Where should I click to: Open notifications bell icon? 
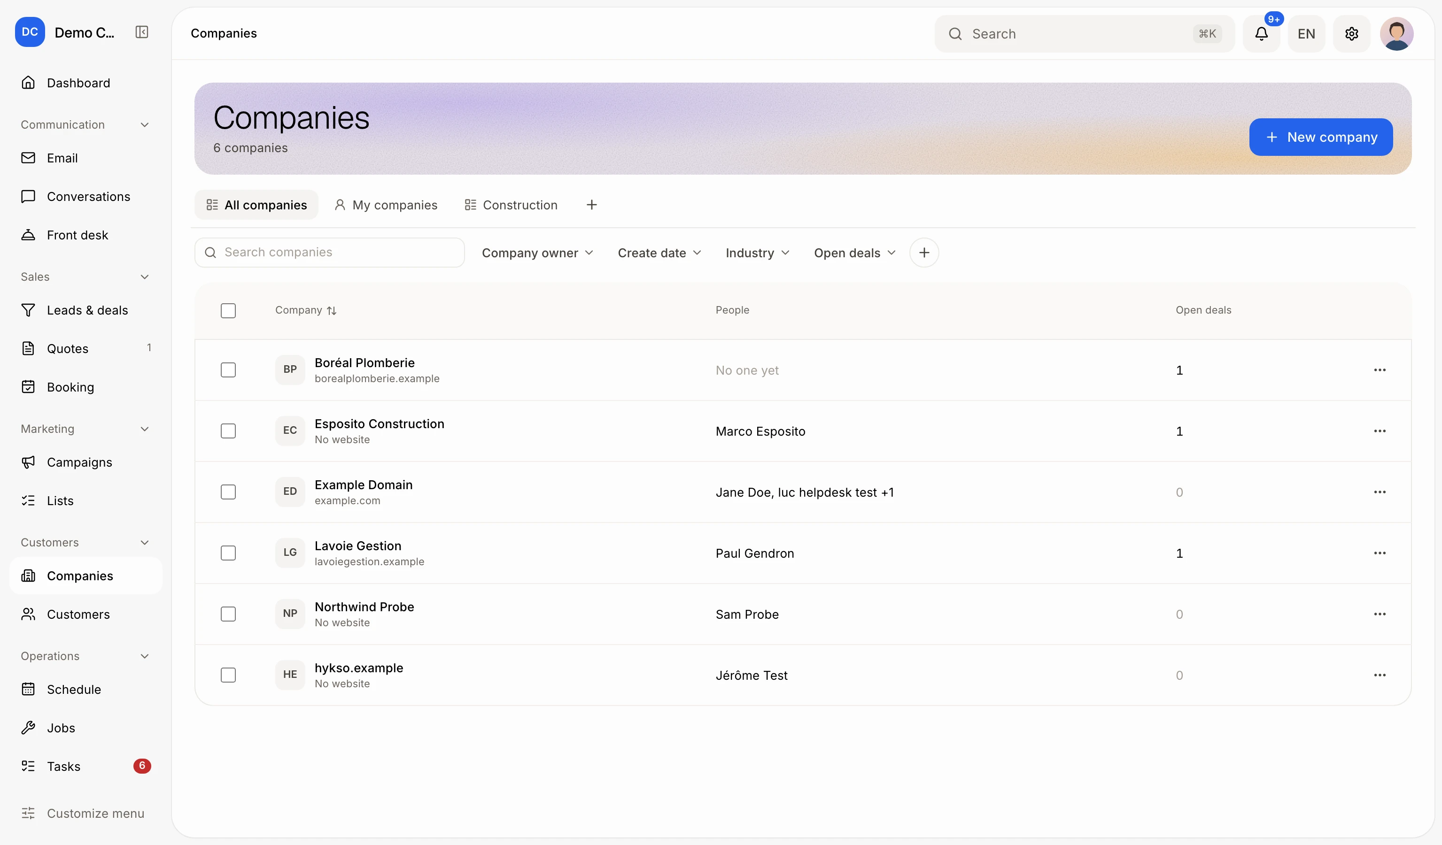pyautogui.click(x=1261, y=34)
